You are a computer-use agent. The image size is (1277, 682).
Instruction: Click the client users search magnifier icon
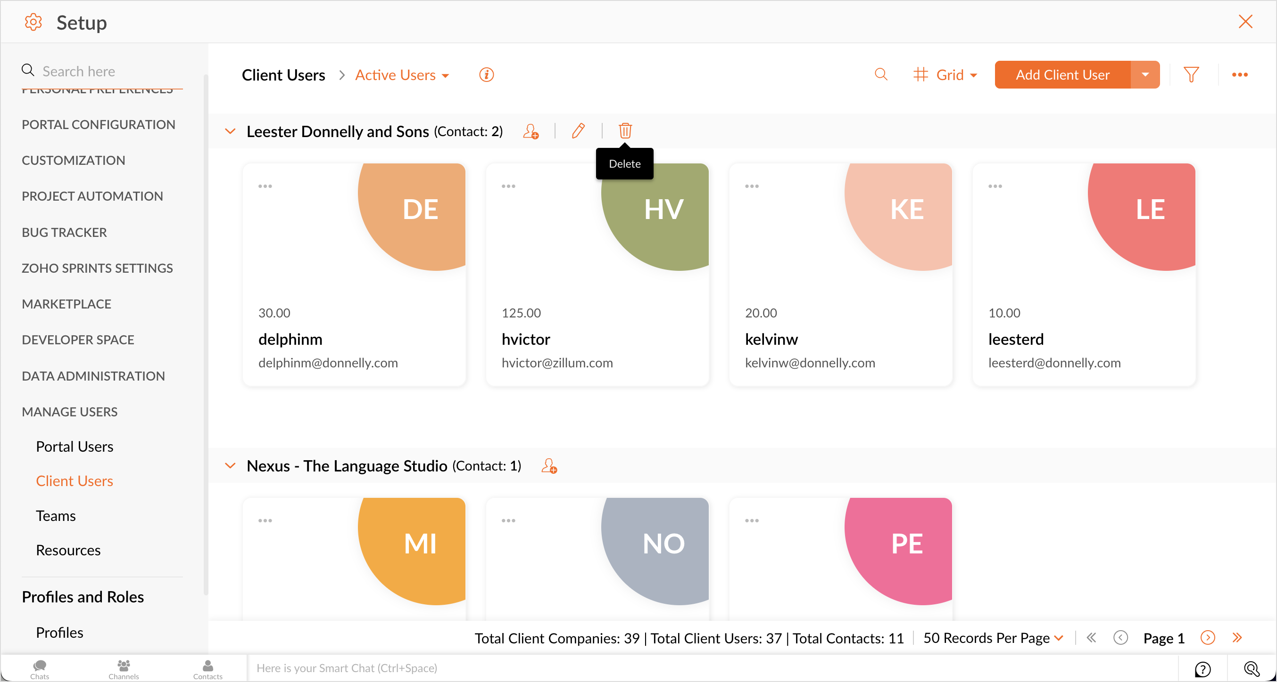(x=880, y=75)
